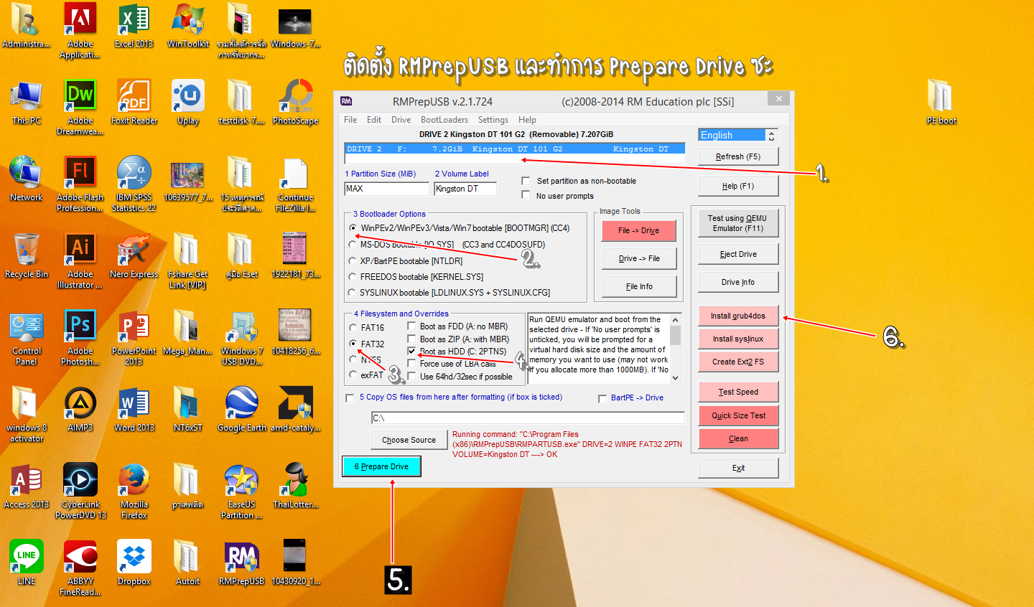Click Install grub4dos button
Viewport: 1034px width, 607px height.
(x=738, y=316)
